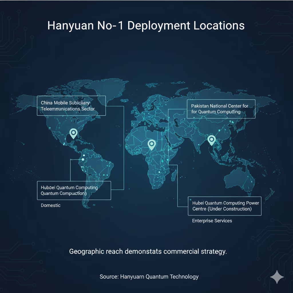
Task: Switch to the Enterprise Services label
Action: 212,221
